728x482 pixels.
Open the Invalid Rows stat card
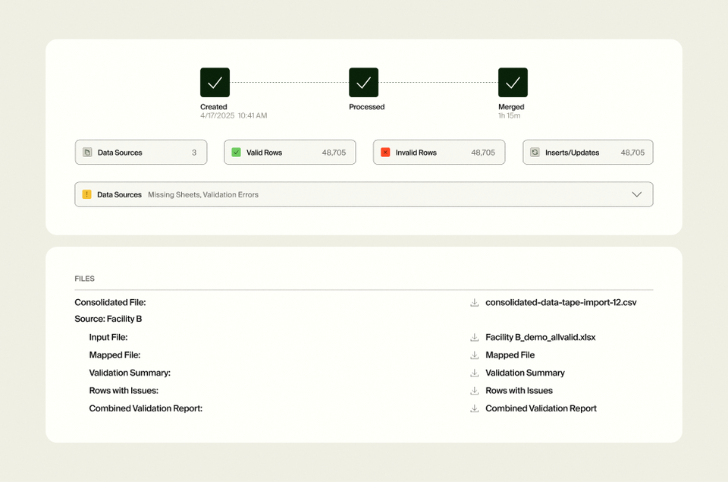(x=439, y=153)
